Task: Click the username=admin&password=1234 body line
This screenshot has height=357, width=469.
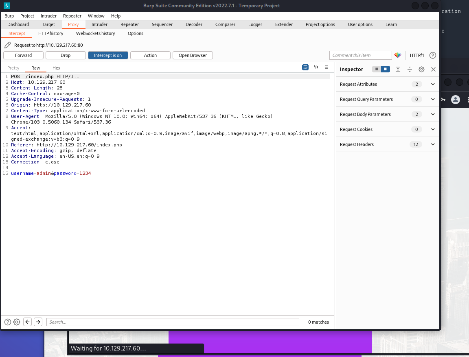Action: click(x=51, y=173)
